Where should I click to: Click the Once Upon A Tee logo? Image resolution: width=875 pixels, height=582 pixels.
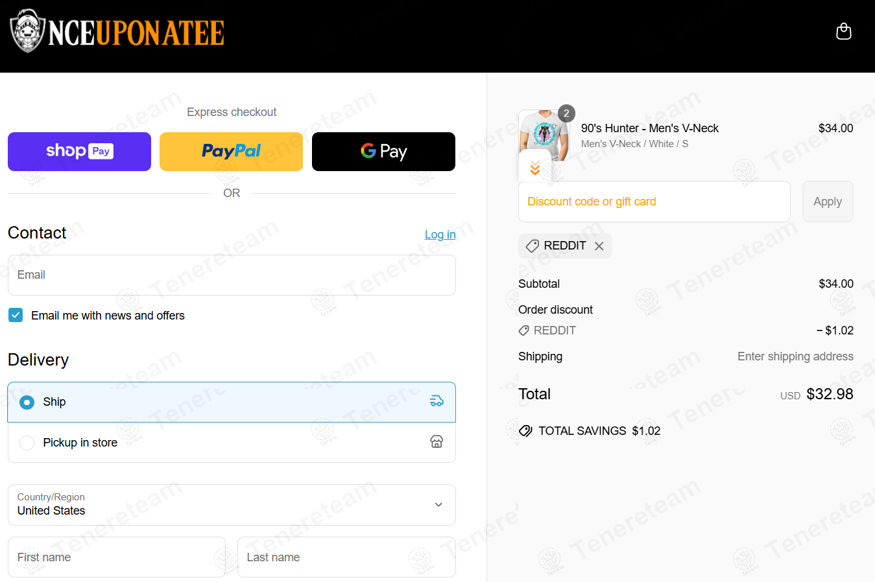(x=117, y=32)
